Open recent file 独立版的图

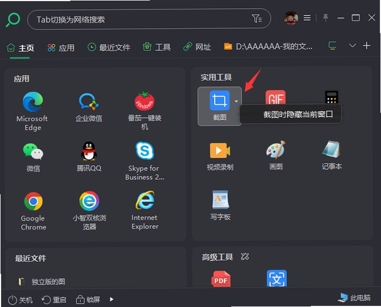tap(42, 281)
